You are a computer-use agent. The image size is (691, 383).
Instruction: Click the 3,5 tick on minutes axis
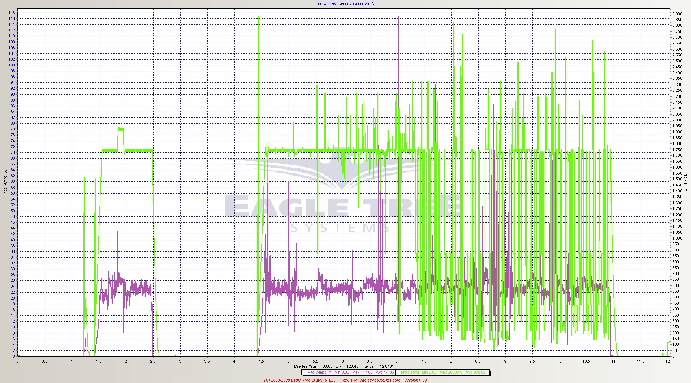click(207, 361)
